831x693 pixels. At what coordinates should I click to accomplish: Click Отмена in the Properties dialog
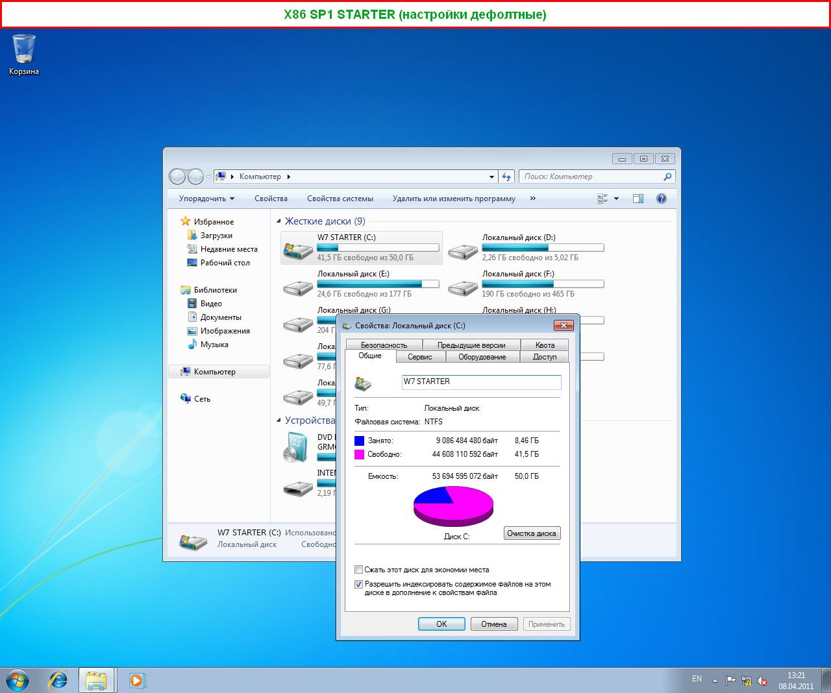point(494,624)
